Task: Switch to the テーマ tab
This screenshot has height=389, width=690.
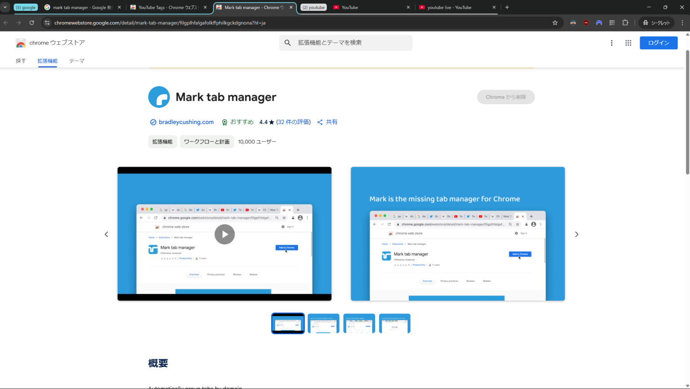Action: pyautogui.click(x=77, y=61)
